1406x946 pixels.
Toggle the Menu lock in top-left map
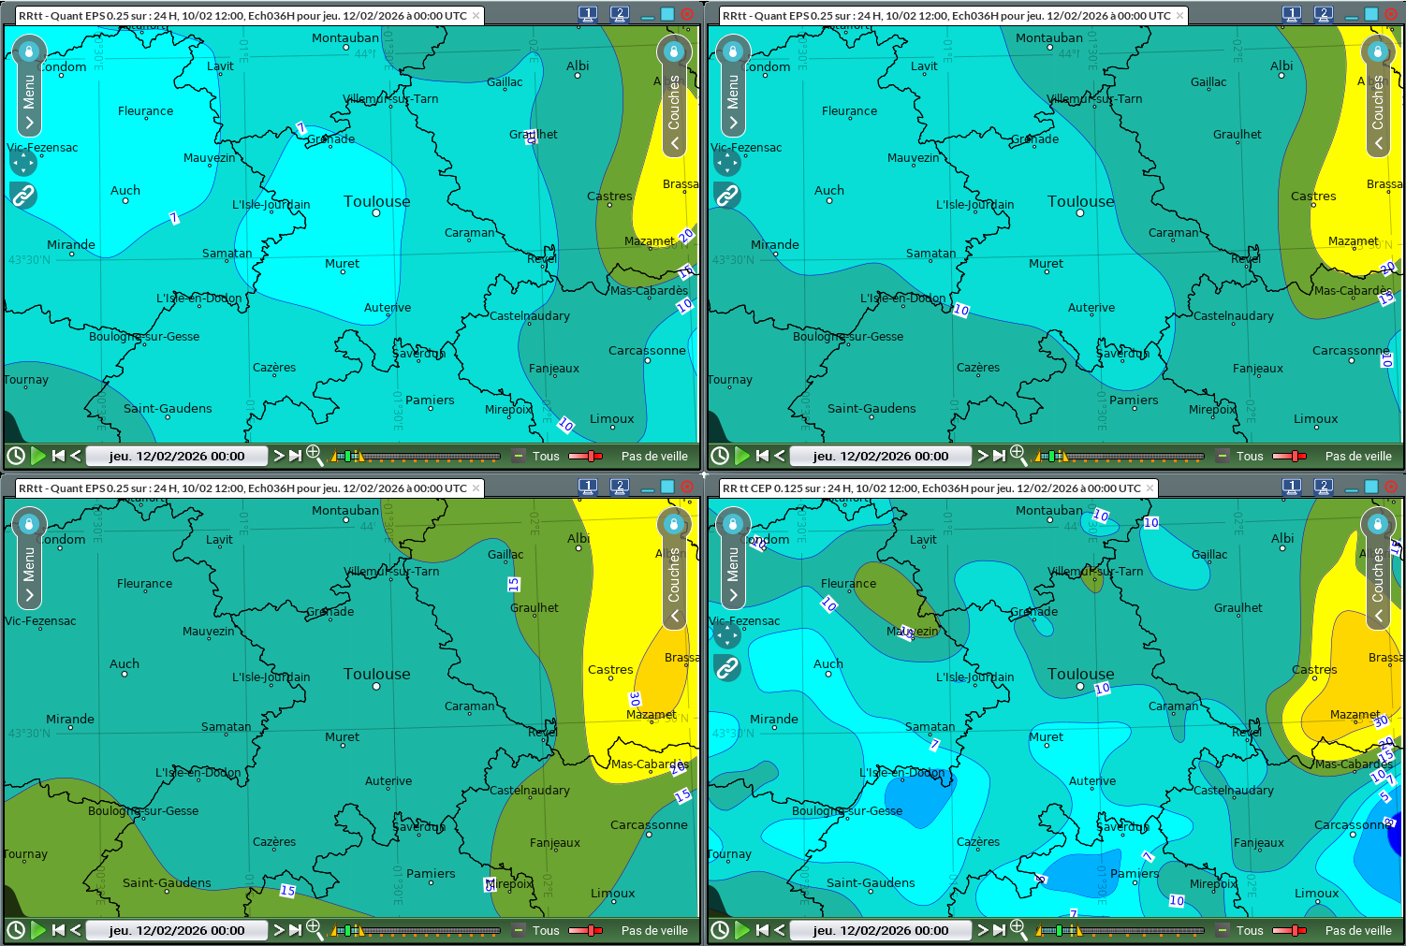(29, 51)
